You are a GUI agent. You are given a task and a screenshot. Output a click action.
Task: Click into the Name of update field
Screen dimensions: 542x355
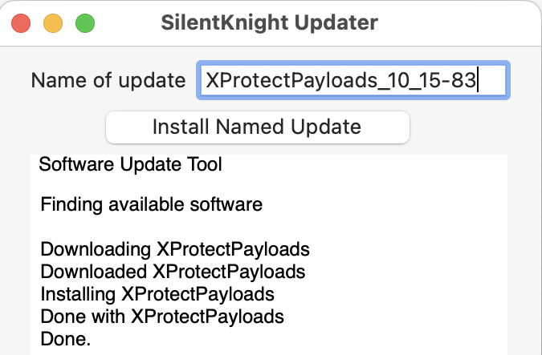353,80
